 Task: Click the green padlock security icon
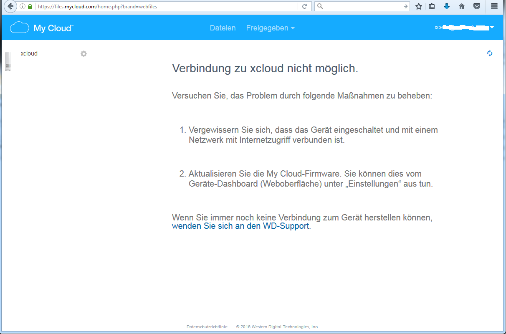[30, 6]
